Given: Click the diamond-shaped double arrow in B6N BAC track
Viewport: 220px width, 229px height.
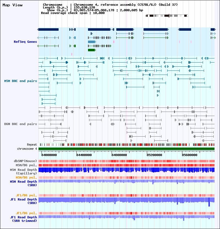Looking at the screenshot, I should [x=72, y=112].
